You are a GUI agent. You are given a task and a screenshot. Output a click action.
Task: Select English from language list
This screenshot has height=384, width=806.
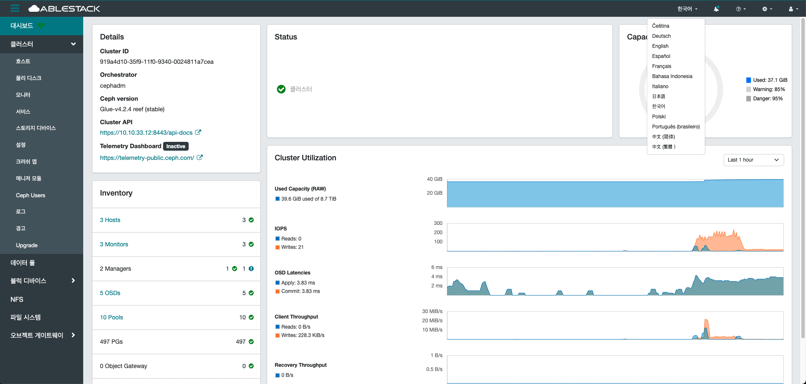point(660,46)
